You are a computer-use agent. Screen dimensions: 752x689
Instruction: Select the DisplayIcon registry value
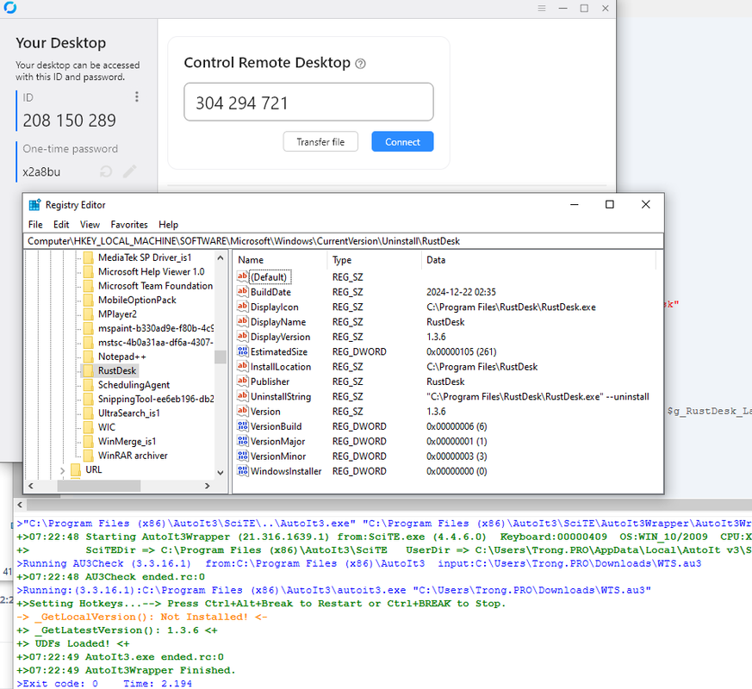[x=274, y=307]
